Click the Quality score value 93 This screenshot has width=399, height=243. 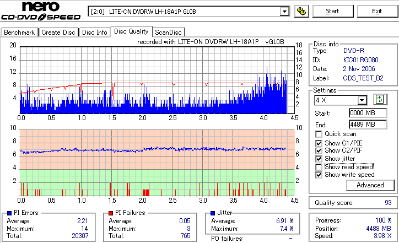388,203
